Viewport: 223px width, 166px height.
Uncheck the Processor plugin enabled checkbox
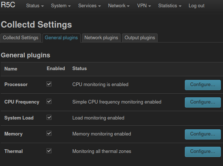[49, 84]
